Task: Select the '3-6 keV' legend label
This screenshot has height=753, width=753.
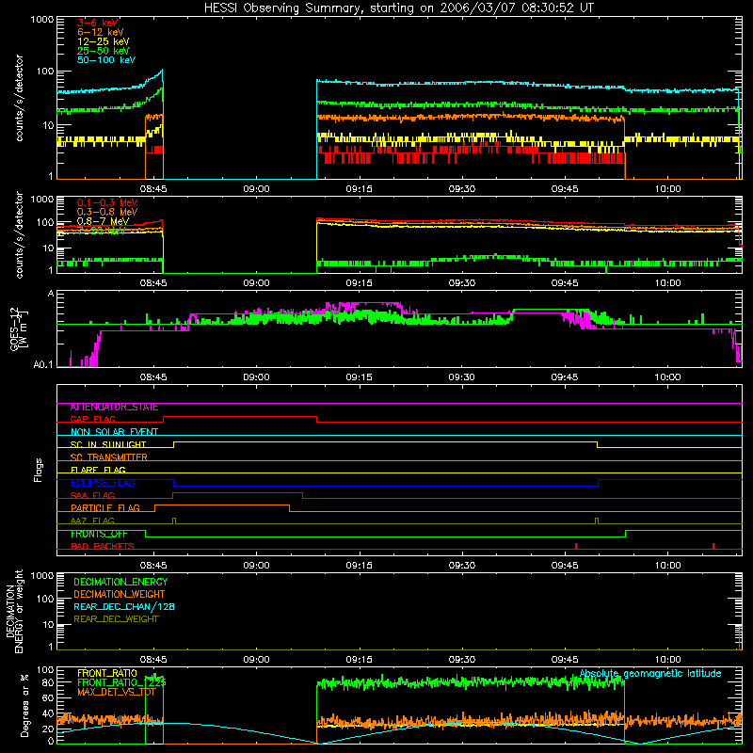Action: [98, 23]
